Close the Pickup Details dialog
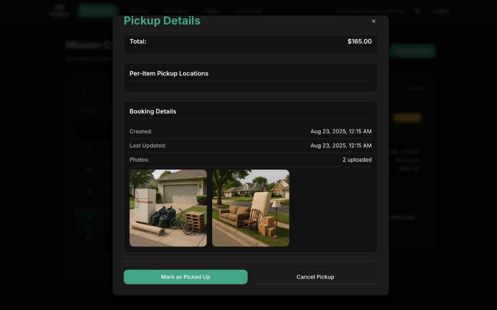The image size is (497, 310). (374, 21)
